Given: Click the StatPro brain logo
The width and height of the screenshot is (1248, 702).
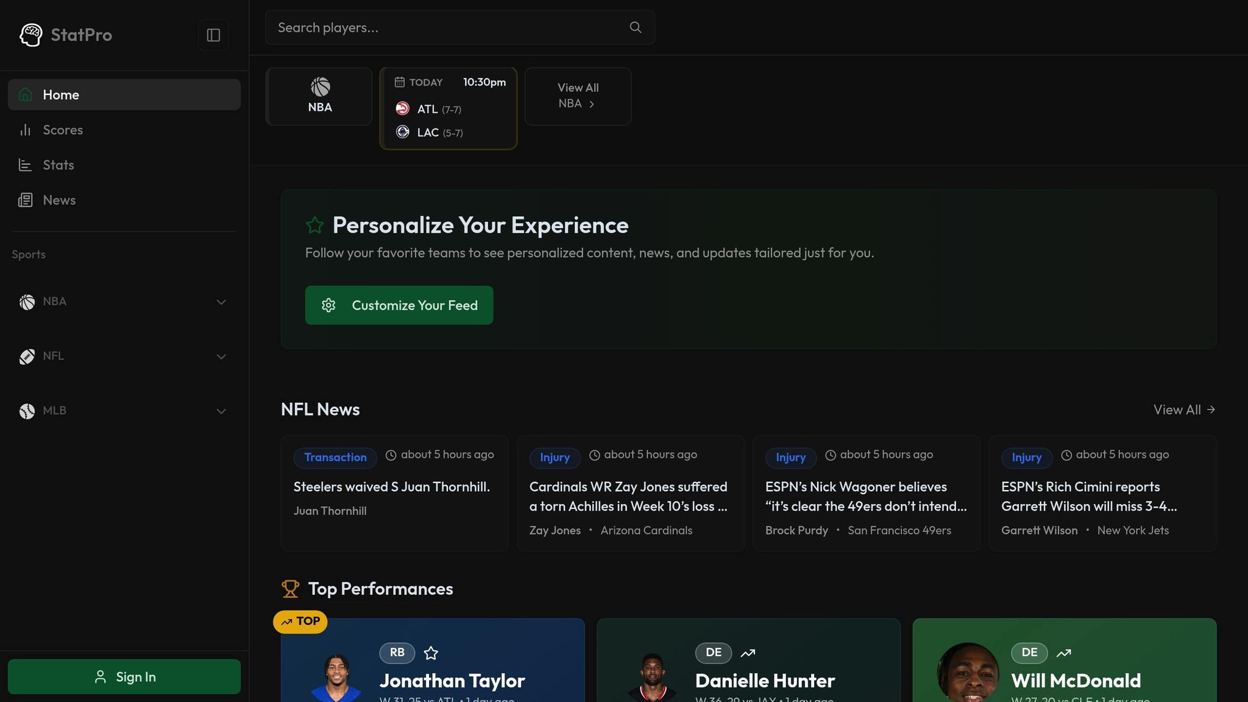Looking at the screenshot, I should [30, 35].
